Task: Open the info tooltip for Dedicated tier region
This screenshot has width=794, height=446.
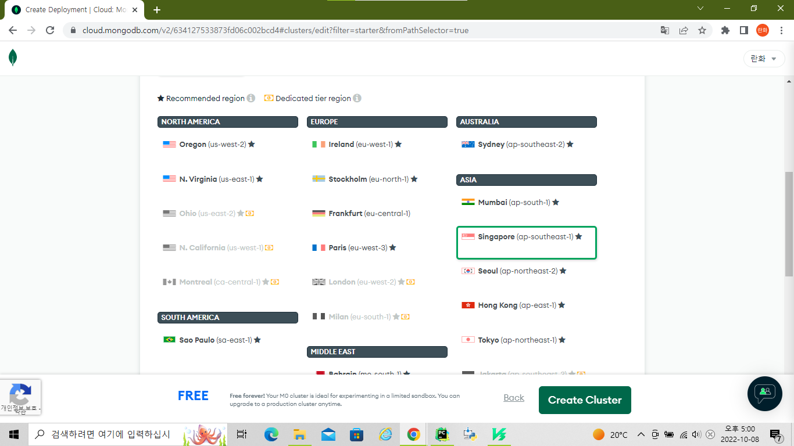Action: 357,98
